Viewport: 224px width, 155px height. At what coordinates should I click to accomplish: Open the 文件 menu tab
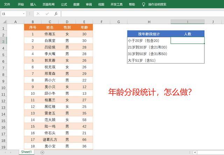click(x=7, y=5)
